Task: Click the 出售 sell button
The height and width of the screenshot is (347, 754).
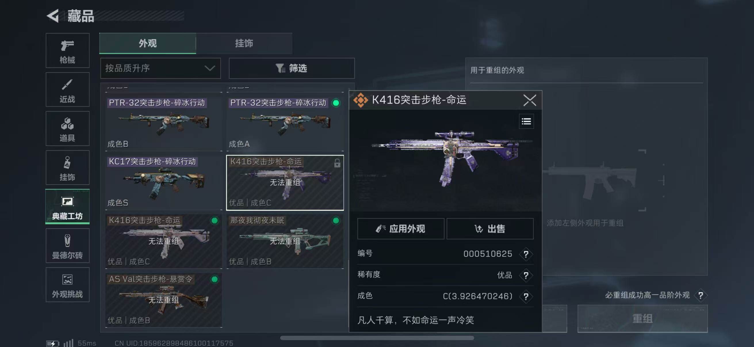Action: click(490, 229)
